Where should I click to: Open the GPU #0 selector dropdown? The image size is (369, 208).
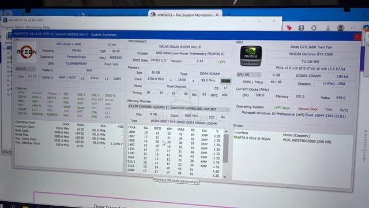(248, 75)
